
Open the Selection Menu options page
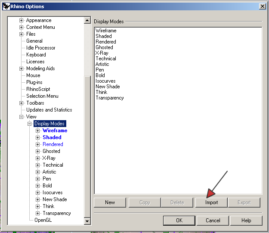coord(42,96)
